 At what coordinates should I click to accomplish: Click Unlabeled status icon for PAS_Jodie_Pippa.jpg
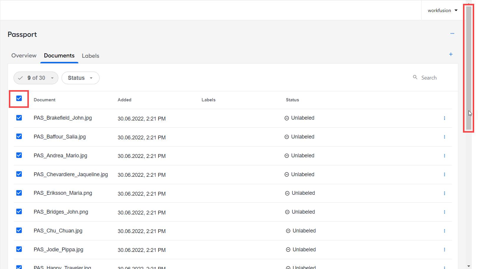[x=288, y=250]
